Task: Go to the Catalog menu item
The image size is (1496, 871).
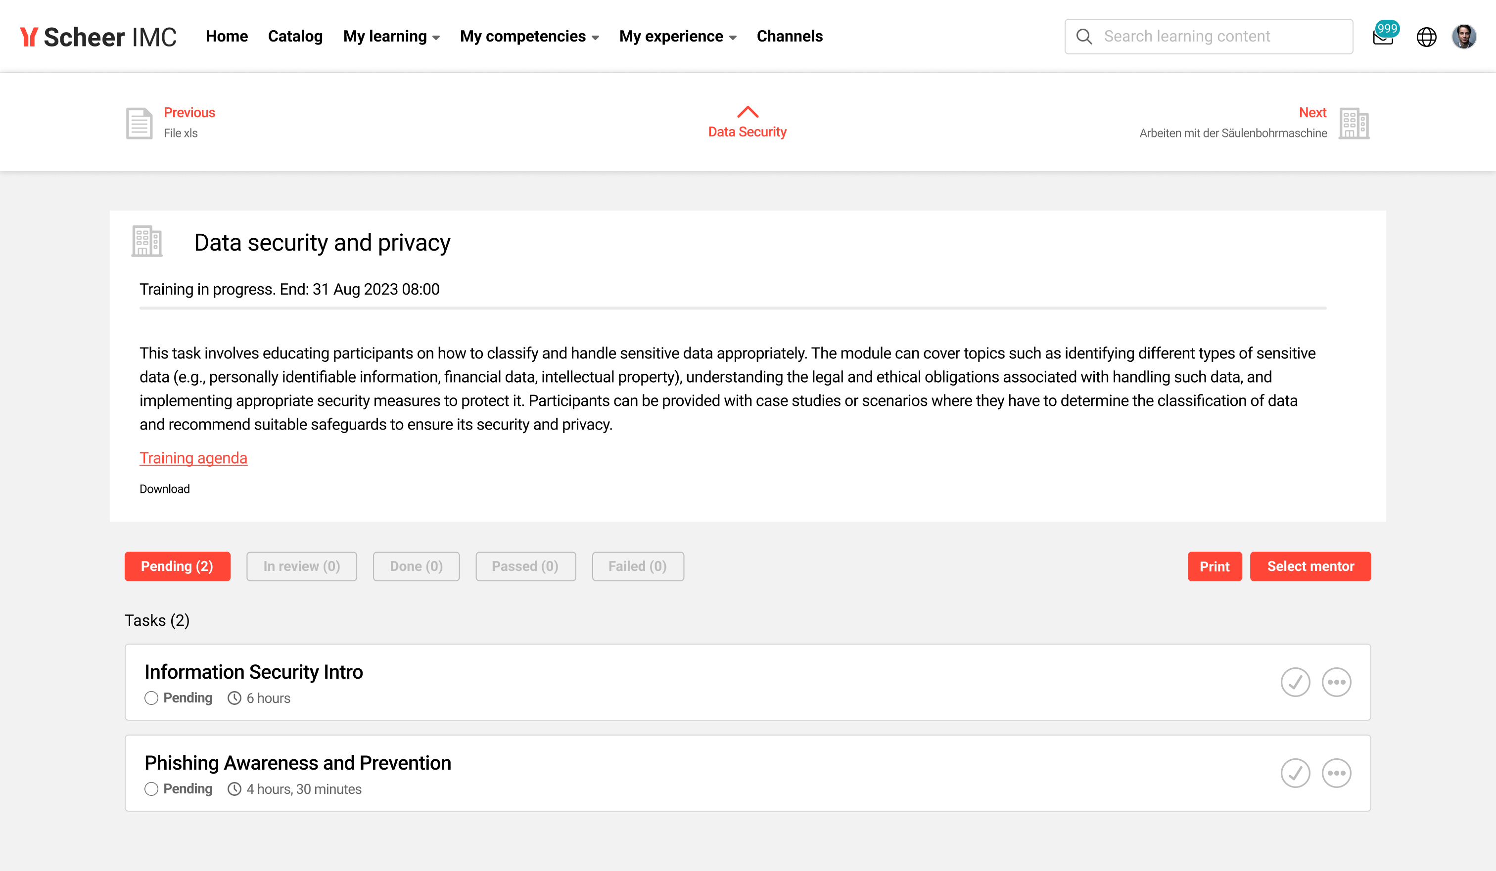Action: pyautogui.click(x=295, y=37)
